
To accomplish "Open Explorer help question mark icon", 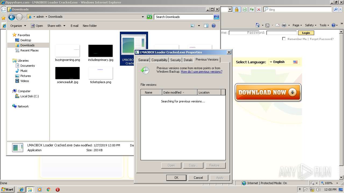I will click(214, 26).
